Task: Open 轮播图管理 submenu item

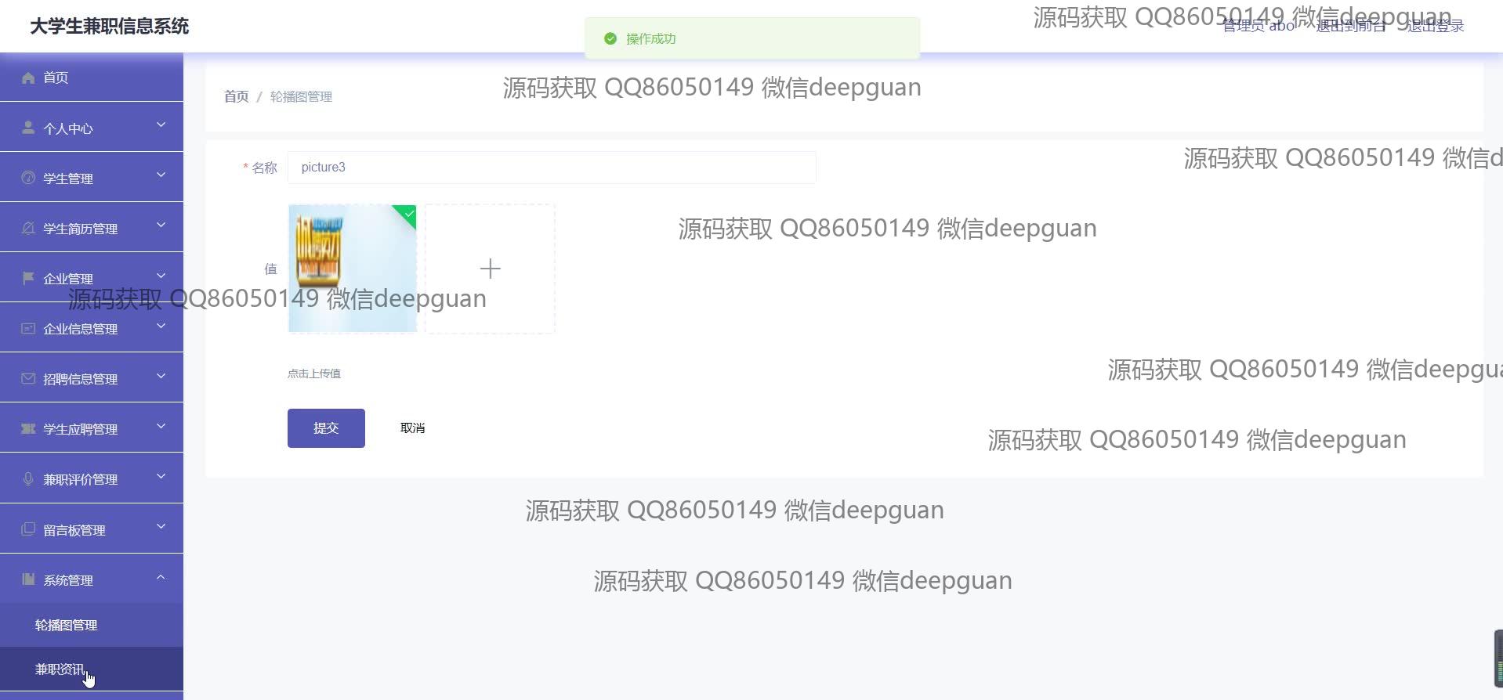Action: [92, 625]
